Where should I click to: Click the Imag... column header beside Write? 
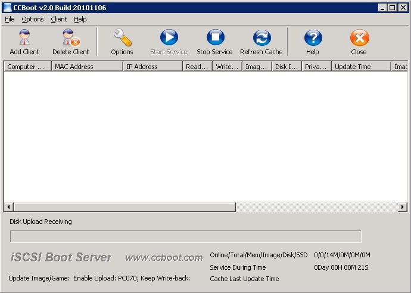(257, 67)
